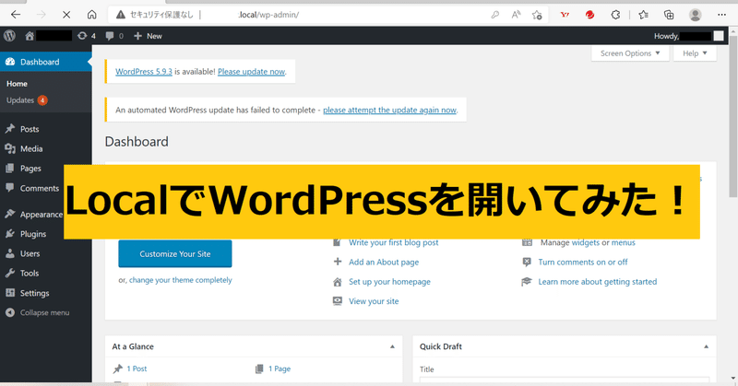738x386 pixels.
Task: Select Home submenu item
Action: (17, 84)
